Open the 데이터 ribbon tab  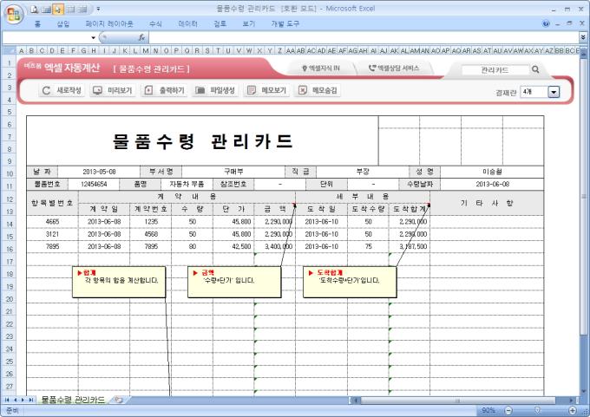click(187, 23)
